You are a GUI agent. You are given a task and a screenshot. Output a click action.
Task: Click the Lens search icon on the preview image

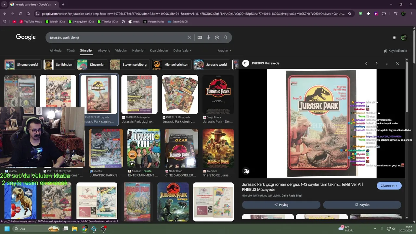[246, 171]
